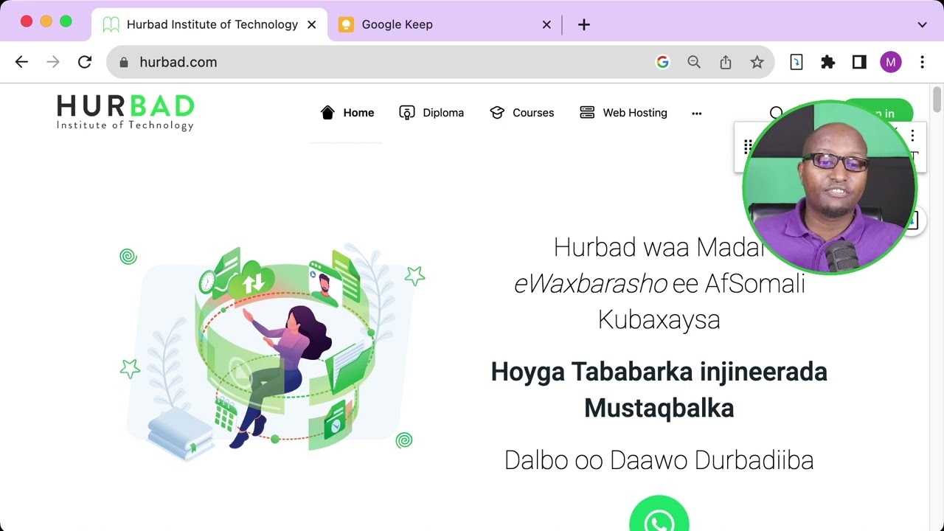The height and width of the screenshot is (531, 944).
Task: Click the Google icon in address bar
Action: pyautogui.click(x=662, y=62)
